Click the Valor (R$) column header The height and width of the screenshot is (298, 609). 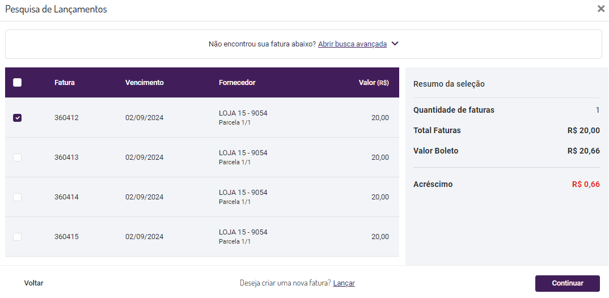374,83
